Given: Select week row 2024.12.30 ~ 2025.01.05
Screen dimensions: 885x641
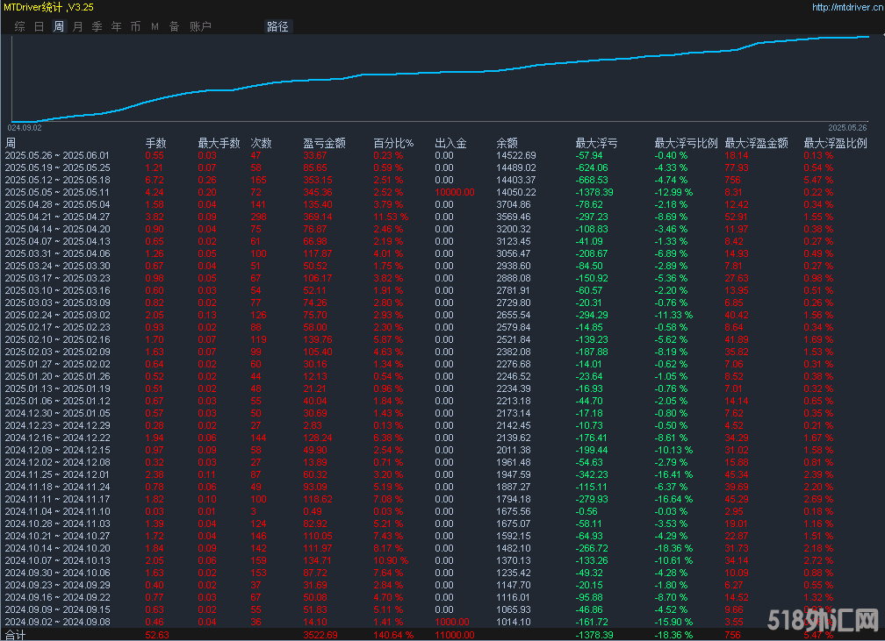Looking at the screenshot, I should (442, 413).
